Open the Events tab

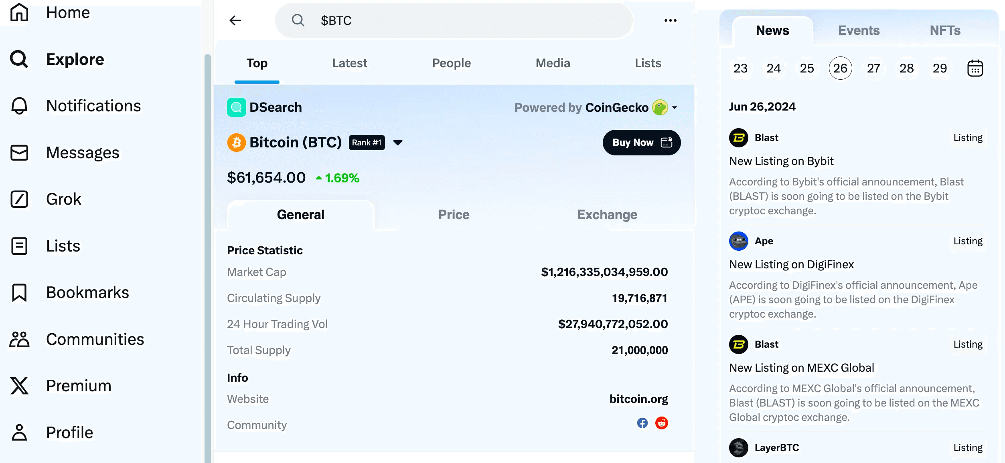(859, 30)
